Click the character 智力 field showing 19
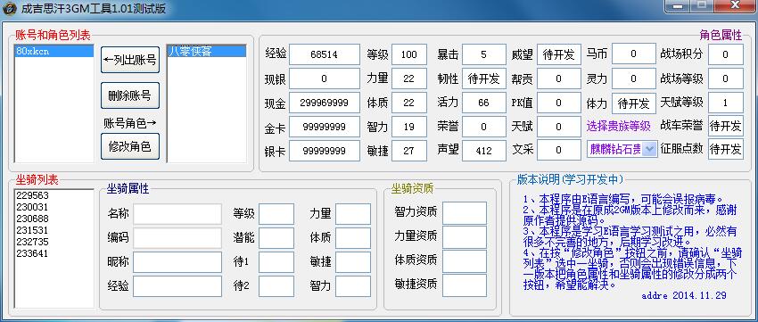758x322 pixels. point(409,127)
